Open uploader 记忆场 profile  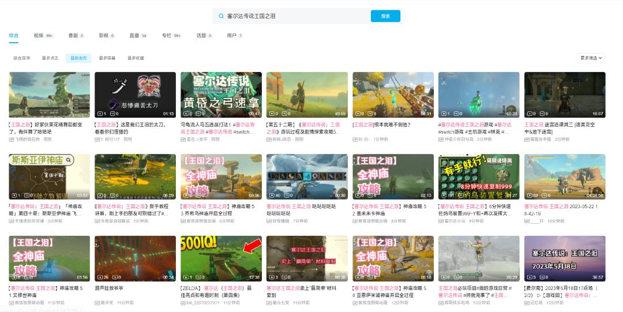click(537, 303)
